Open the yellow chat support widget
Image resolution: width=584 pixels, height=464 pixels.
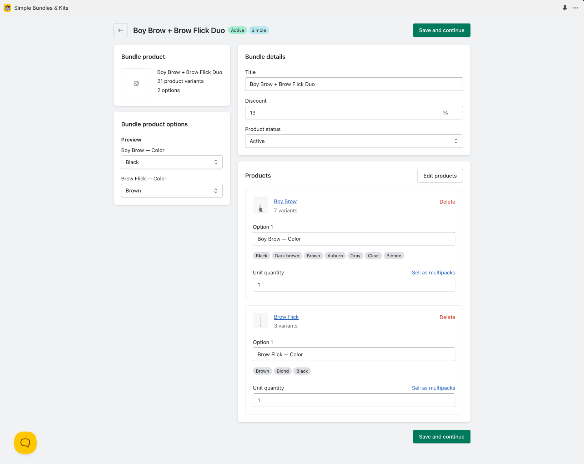(x=25, y=443)
